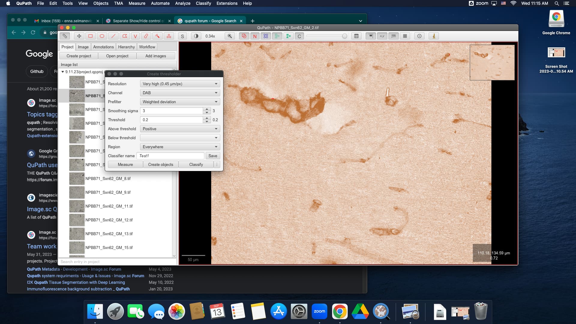The image size is (576, 324).
Task: Toggle annotation names visibility with N
Action: tap(255, 36)
